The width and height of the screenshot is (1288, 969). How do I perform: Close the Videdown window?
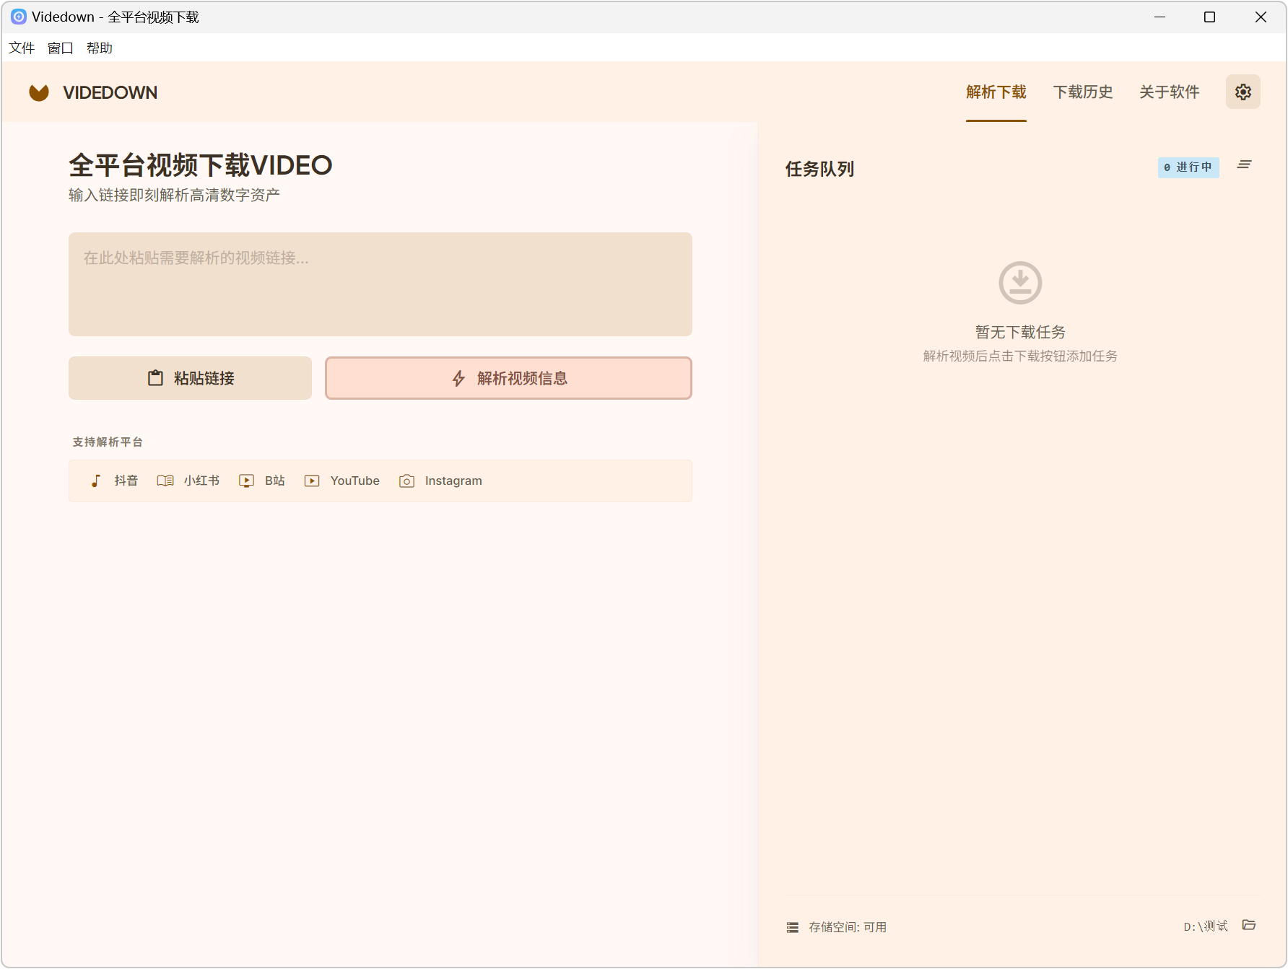click(1261, 17)
